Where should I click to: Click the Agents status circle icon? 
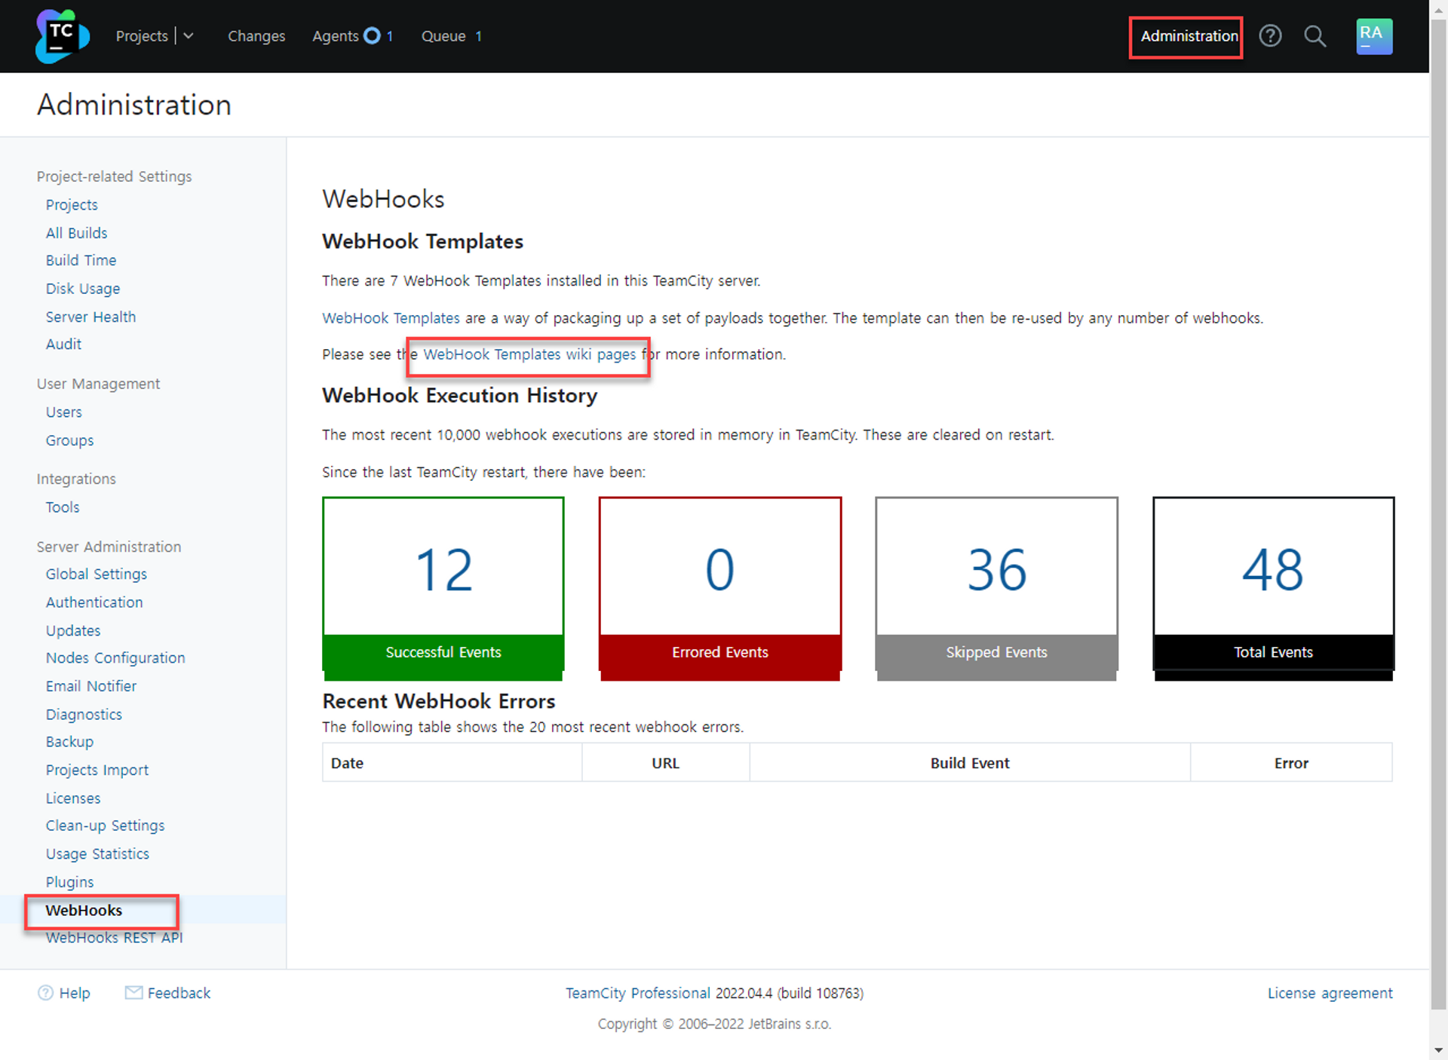(x=372, y=36)
